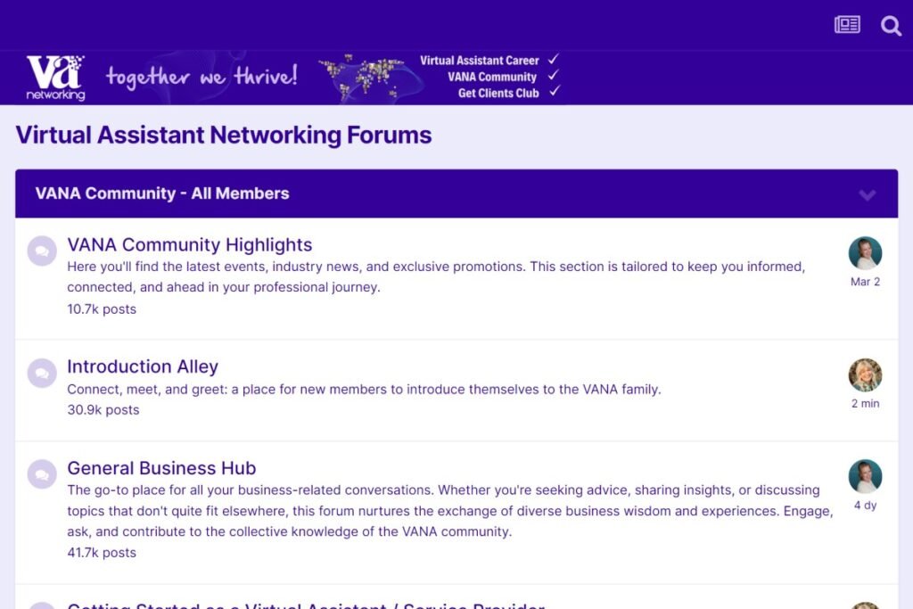Open the Introduction Alley forum
The image size is (913, 609).
tap(142, 366)
